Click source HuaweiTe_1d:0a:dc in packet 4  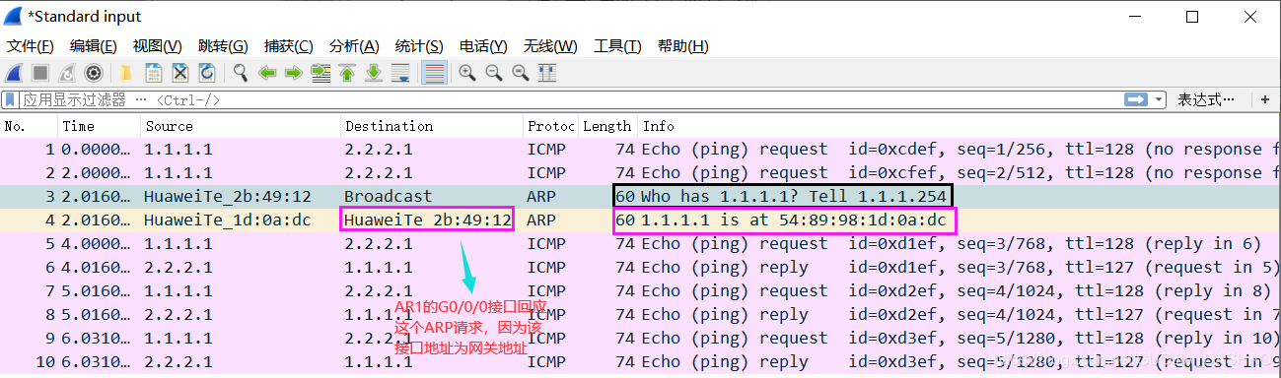(229, 220)
